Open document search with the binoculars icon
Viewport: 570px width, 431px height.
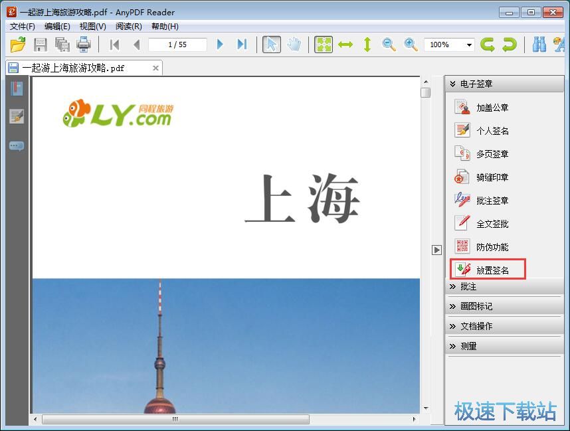click(x=539, y=44)
